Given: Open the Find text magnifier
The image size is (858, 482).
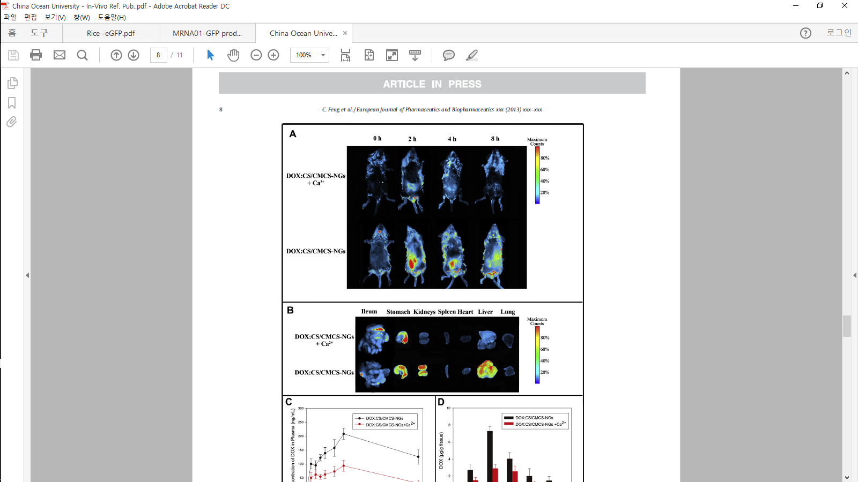Looking at the screenshot, I should (82, 55).
